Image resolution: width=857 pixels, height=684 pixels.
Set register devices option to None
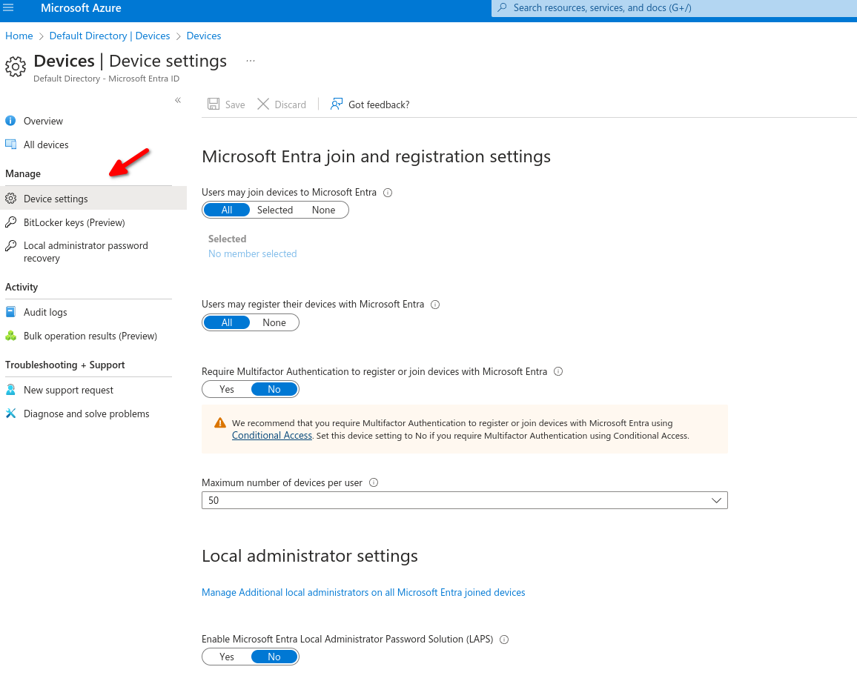click(274, 322)
